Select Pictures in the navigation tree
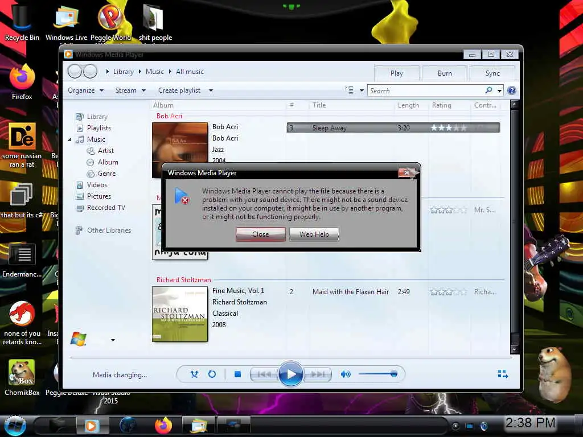 98,196
